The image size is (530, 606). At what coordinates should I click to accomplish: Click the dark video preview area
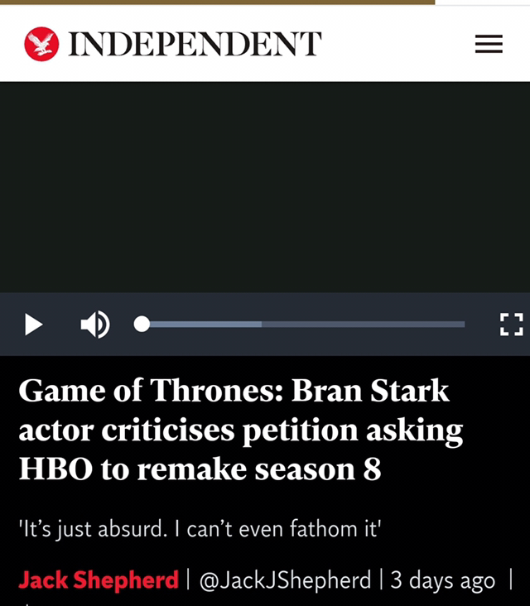[265, 186]
